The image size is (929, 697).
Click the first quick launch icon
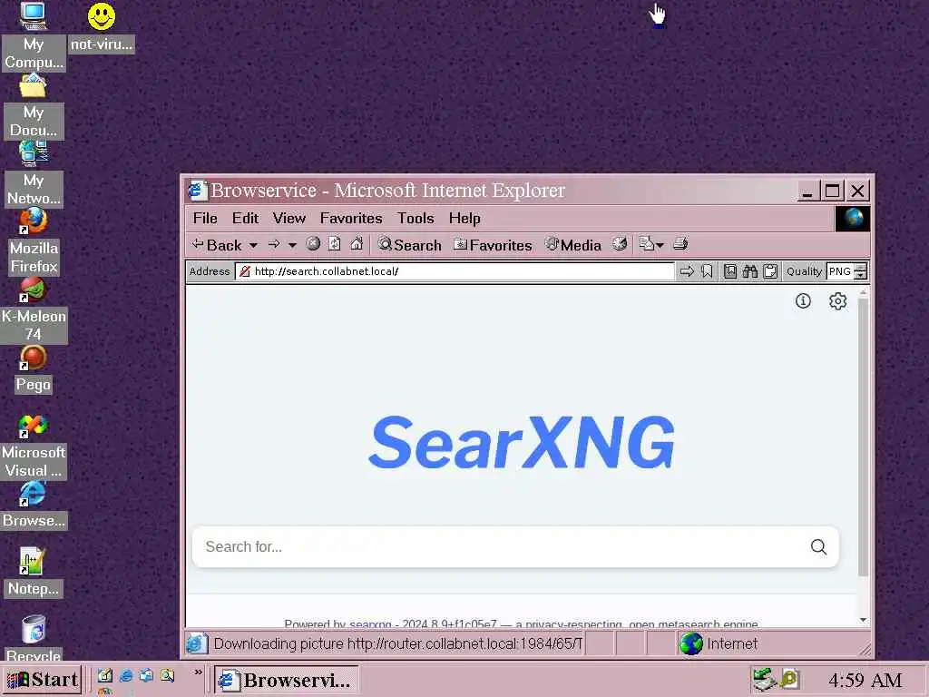105,675
